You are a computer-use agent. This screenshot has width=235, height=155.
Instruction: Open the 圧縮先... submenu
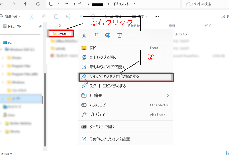[125, 95]
